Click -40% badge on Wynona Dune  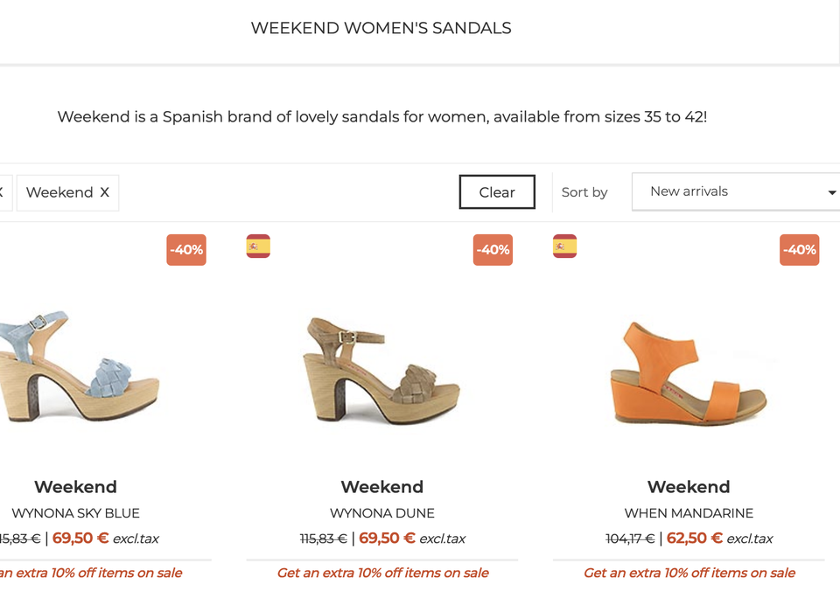pos(493,250)
